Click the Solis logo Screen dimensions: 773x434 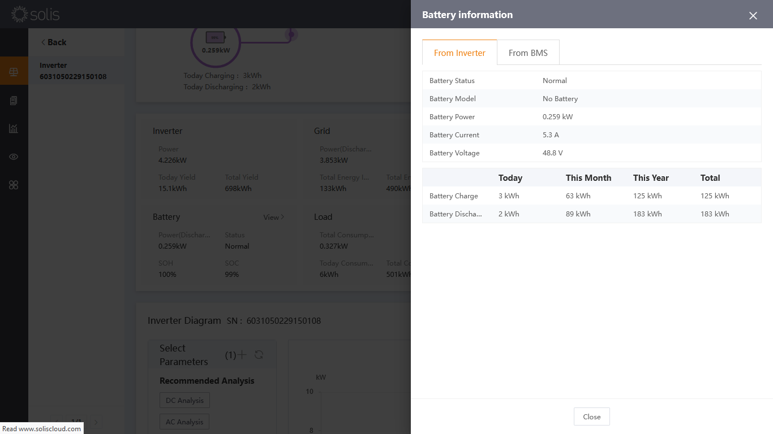pos(36,14)
